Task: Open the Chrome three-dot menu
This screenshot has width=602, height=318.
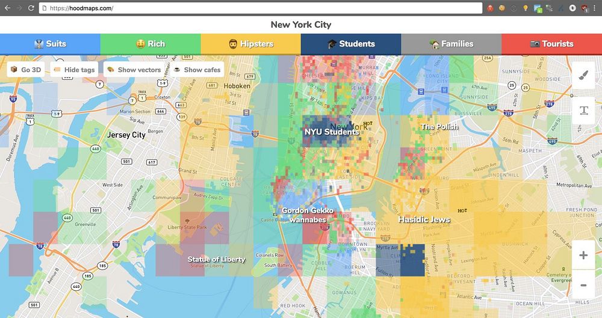Action: (x=594, y=8)
